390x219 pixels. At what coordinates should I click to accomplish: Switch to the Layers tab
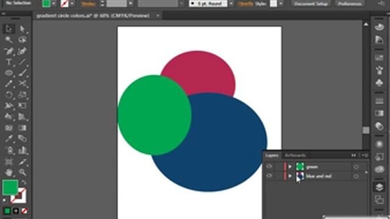point(272,155)
